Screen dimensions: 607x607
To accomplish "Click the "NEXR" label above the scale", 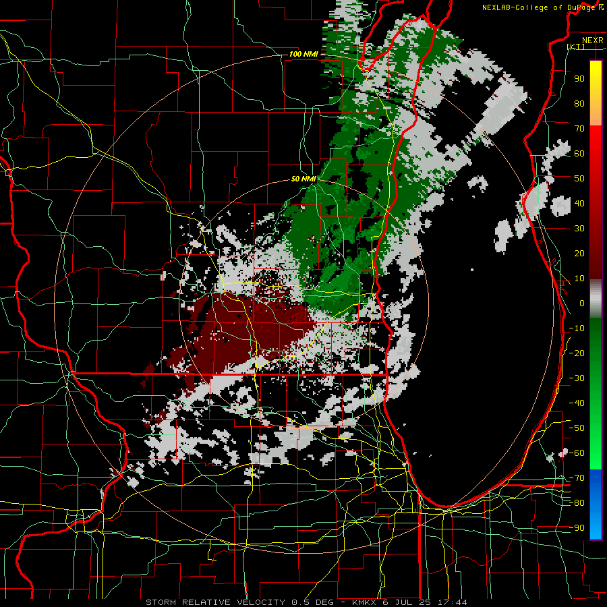I will click(592, 40).
